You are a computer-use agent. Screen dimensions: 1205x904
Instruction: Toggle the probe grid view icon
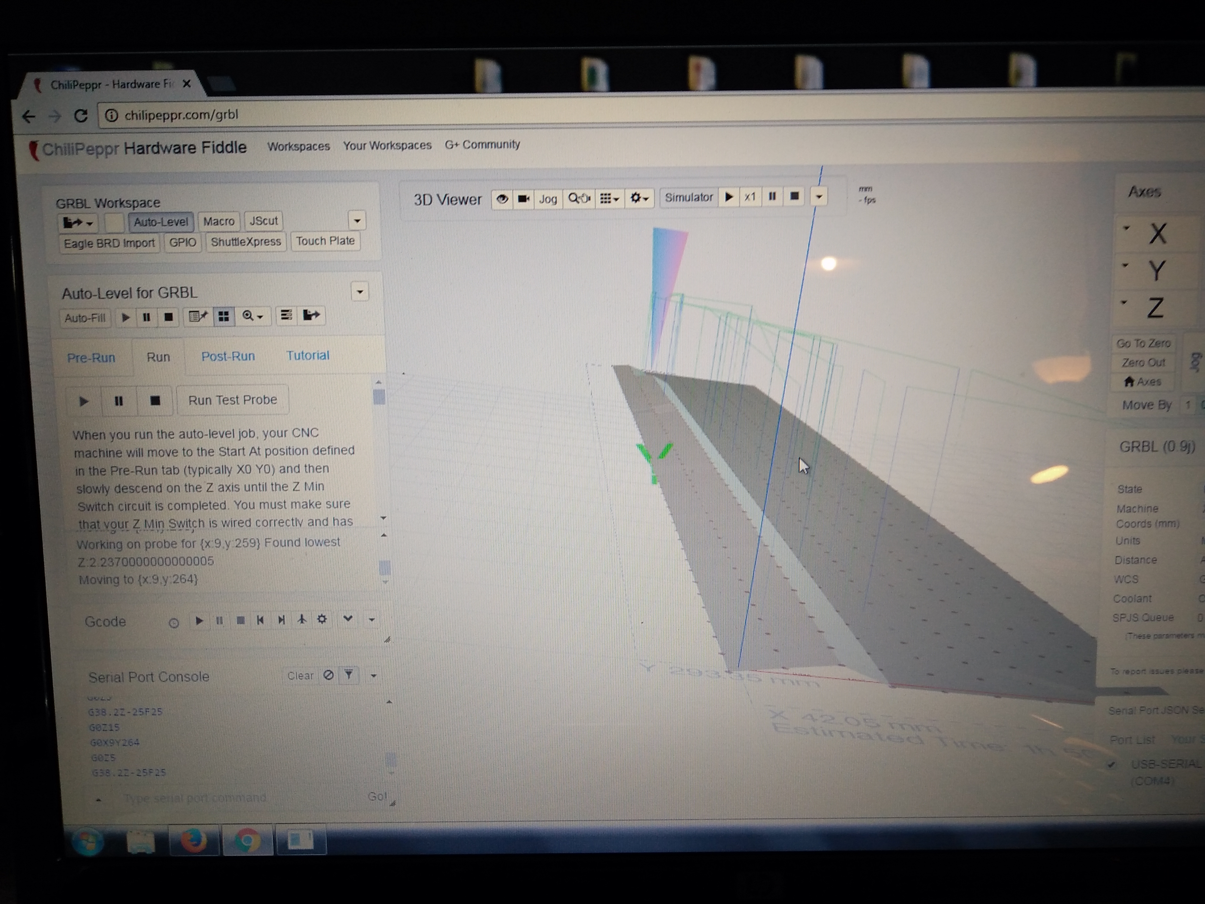tap(223, 316)
